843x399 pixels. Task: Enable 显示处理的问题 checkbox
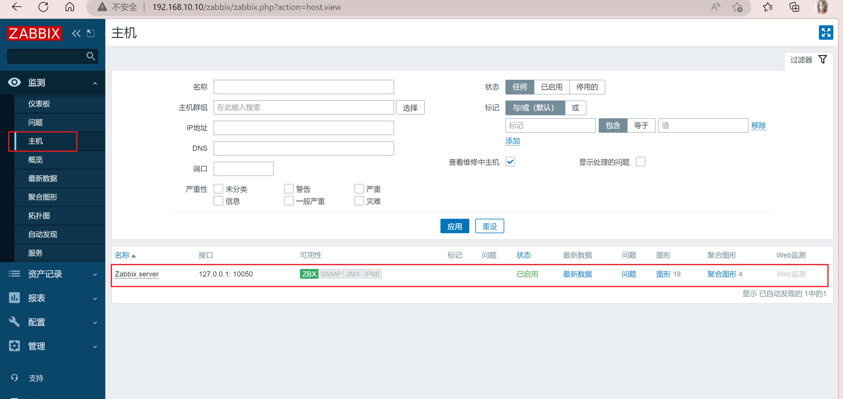(641, 162)
